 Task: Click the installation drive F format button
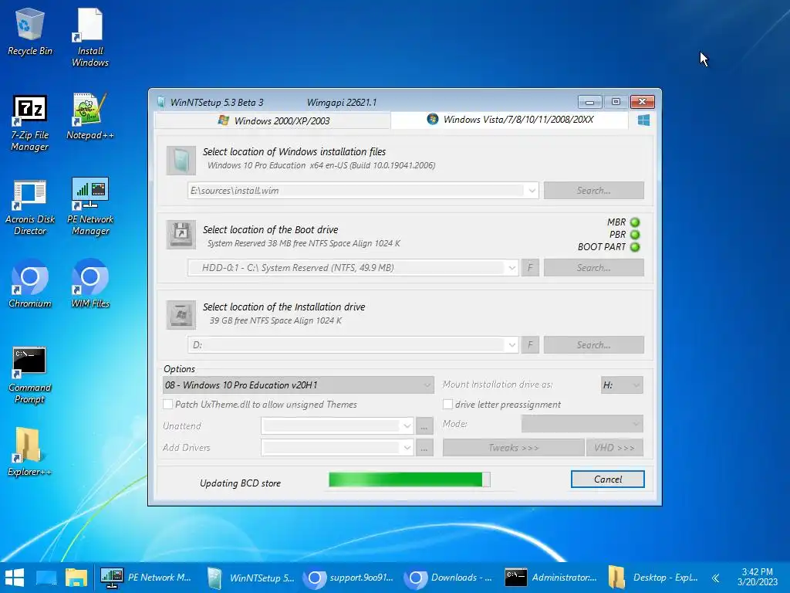pos(530,345)
